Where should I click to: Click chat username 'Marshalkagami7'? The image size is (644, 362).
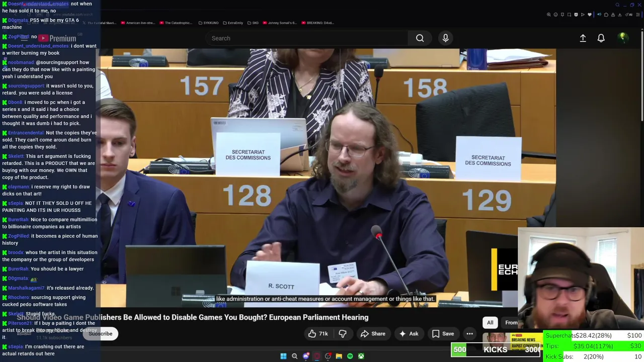point(26,288)
